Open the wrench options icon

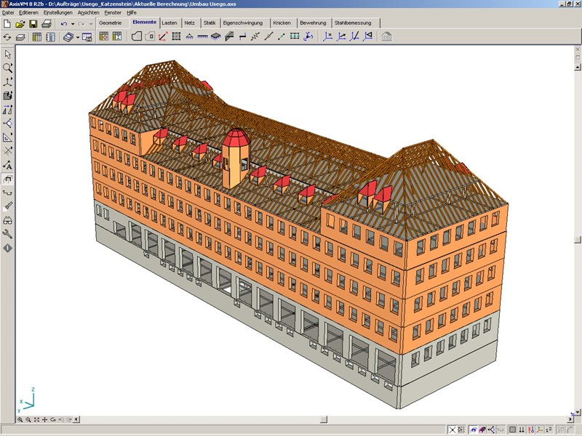(8, 234)
